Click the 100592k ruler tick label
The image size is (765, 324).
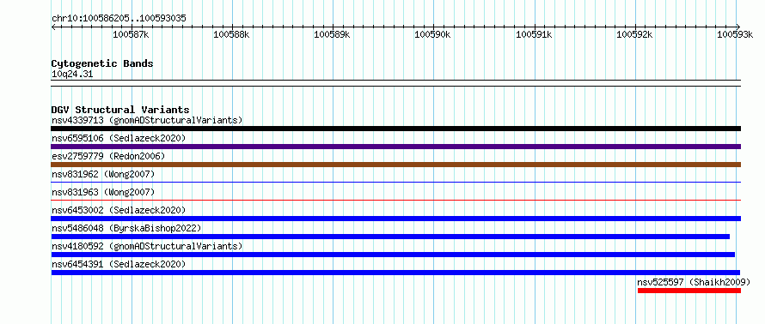pyautogui.click(x=634, y=34)
